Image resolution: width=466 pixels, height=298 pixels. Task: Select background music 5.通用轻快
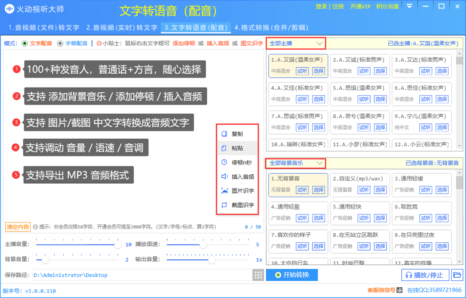(380, 218)
